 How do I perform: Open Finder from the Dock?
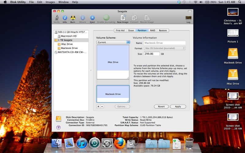[57, 143]
